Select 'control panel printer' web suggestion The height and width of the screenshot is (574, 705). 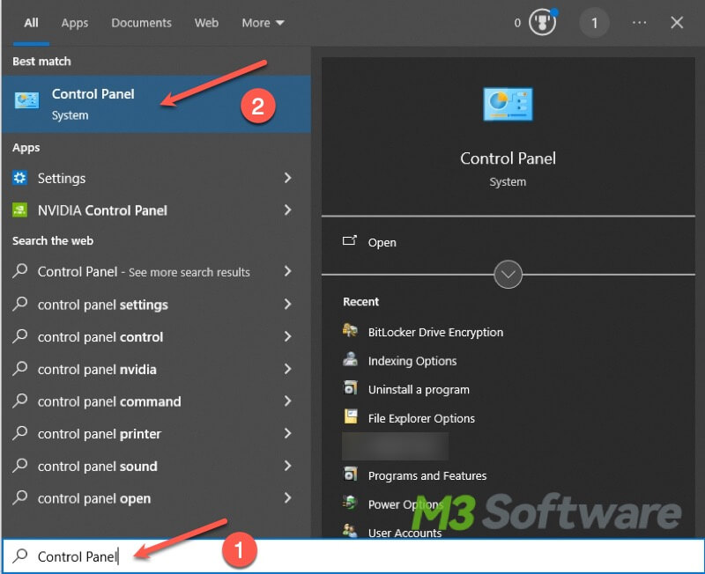point(156,434)
